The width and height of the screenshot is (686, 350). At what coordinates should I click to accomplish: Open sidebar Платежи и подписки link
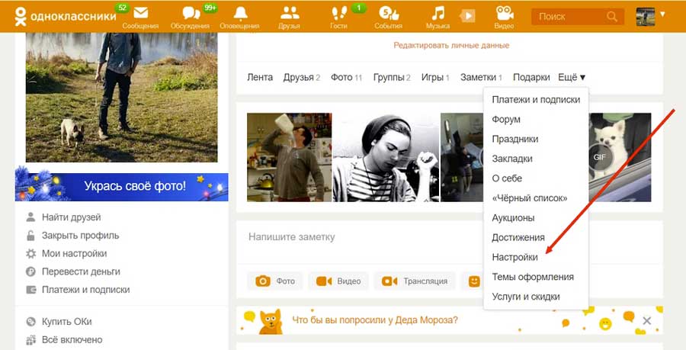tap(85, 290)
